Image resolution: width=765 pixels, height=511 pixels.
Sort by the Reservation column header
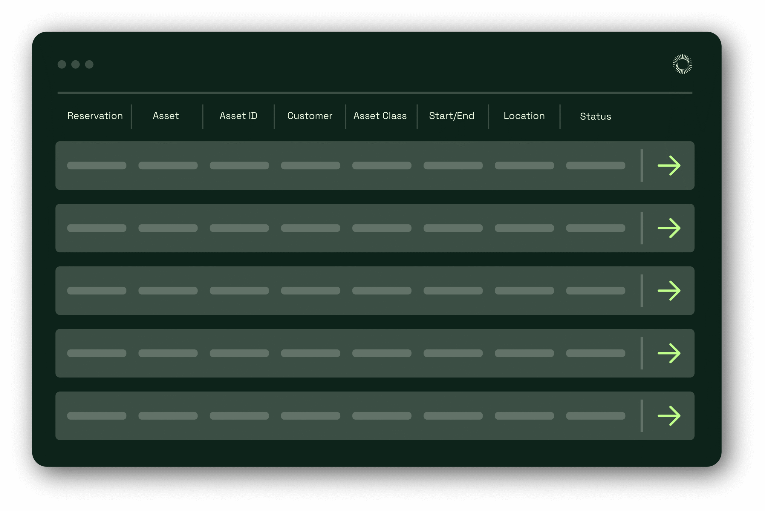point(95,116)
